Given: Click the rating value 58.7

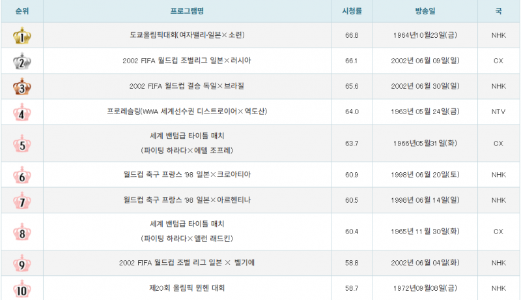Looking at the screenshot, I should 352,288.
